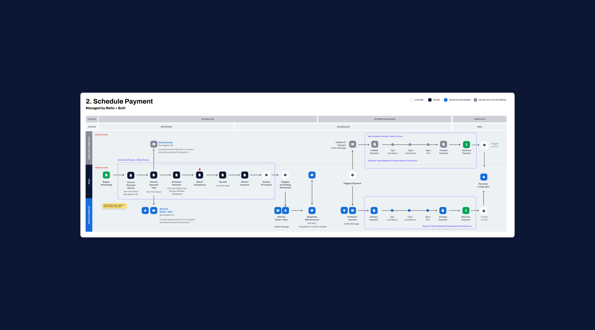The height and width of the screenshot is (330, 595).
Task: Click the Payee (In-Network) blue legend swatch
Action: point(446,100)
